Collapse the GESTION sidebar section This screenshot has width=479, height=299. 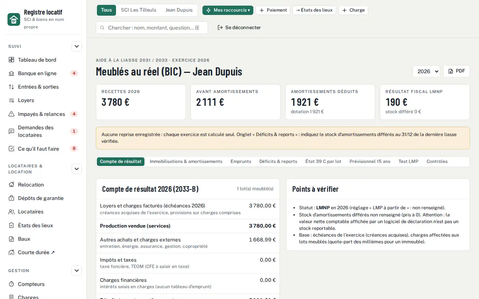tap(77, 271)
